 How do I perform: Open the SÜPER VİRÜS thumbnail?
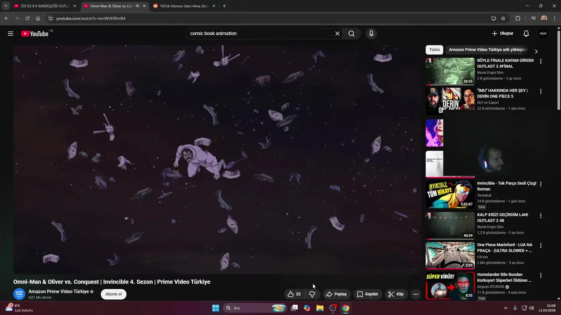coord(450,285)
